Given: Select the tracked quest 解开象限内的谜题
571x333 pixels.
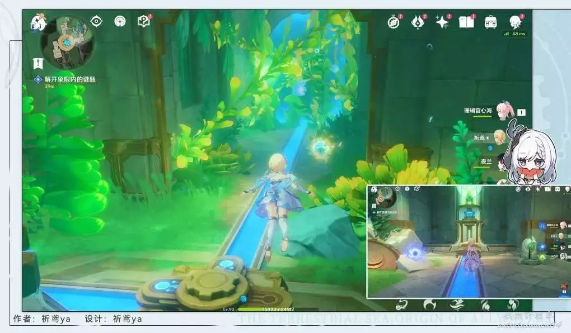Looking at the screenshot, I should coord(69,79).
